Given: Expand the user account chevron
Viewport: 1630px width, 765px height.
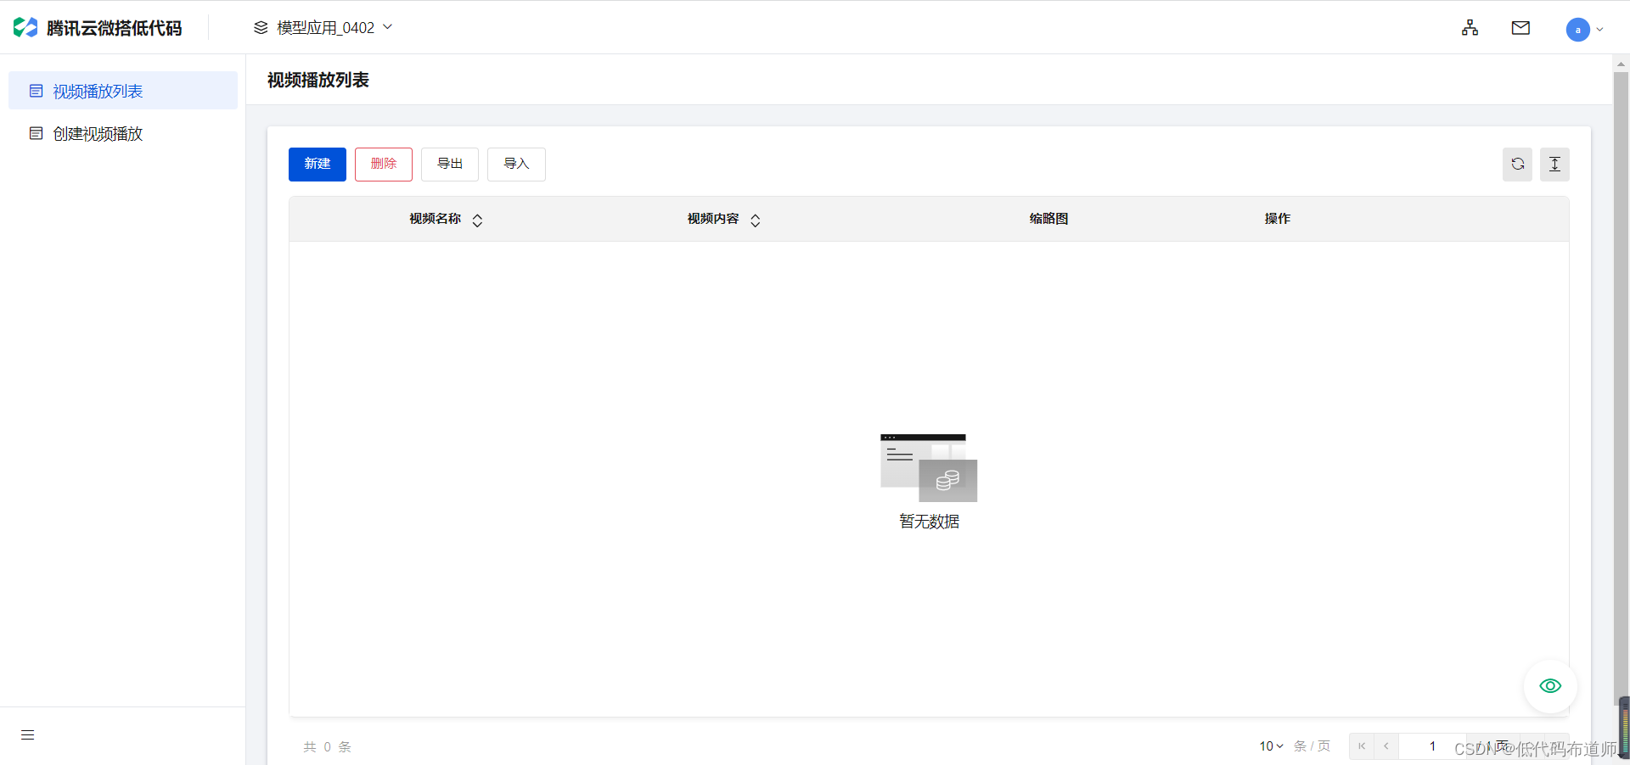Looking at the screenshot, I should pyautogui.click(x=1599, y=30).
